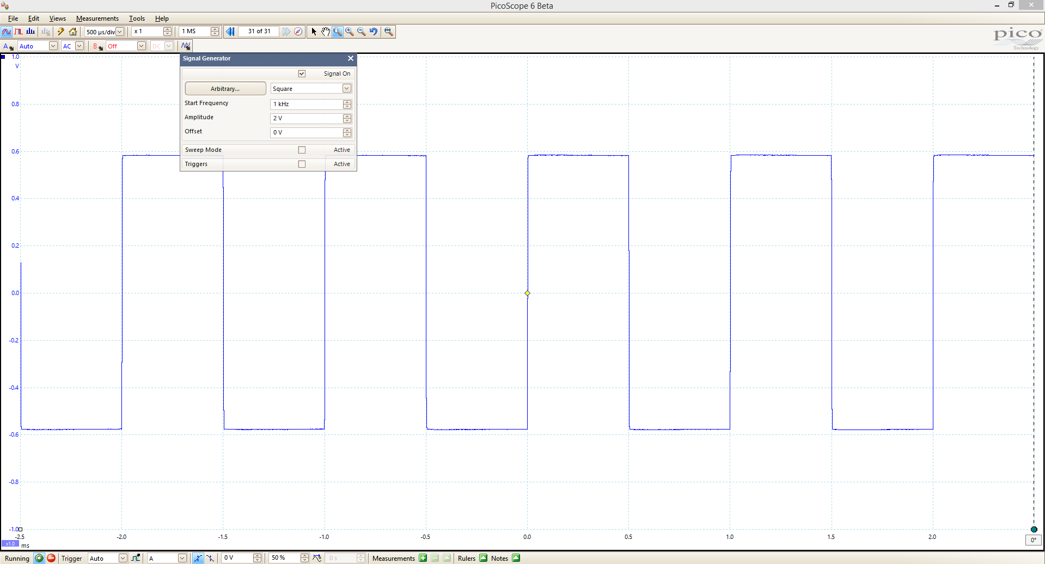The width and height of the screenshot is (1045, 564).
Task: Click the Signal Generator toolbar icon
Action: point(186,46)
